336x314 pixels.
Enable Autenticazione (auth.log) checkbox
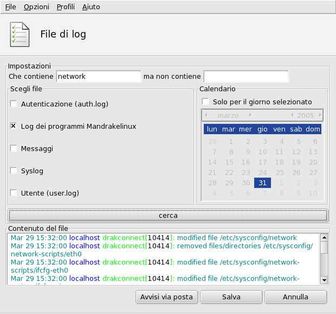(x=14, y=104)
